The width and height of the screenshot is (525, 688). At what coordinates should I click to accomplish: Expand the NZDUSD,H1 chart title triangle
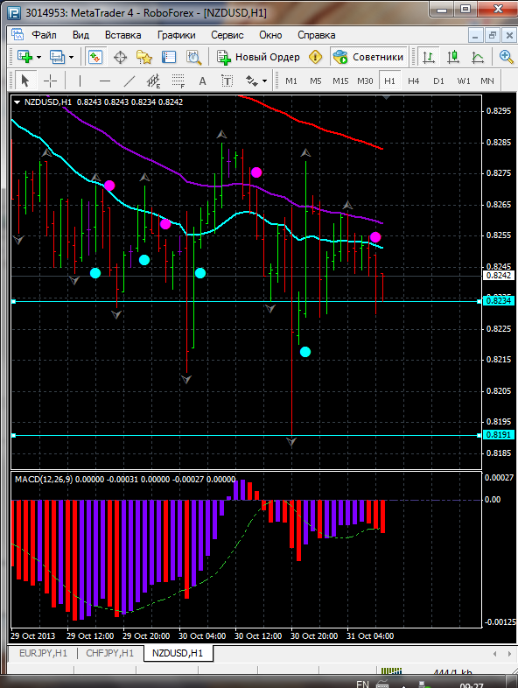17,102
